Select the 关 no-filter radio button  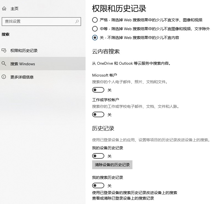click(x=95, y=38)
